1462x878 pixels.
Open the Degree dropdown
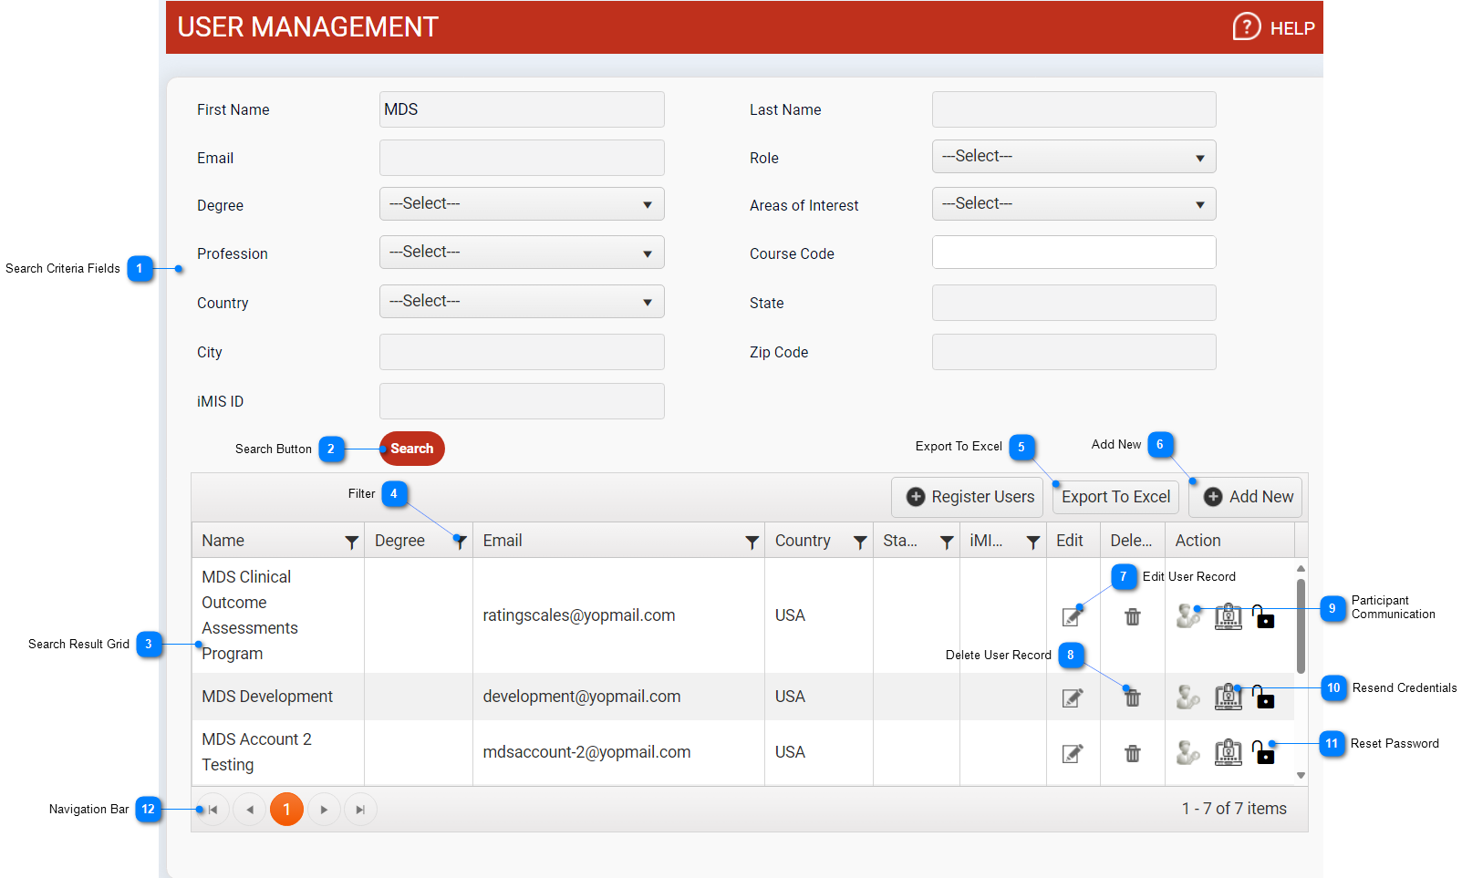(522, 204)
